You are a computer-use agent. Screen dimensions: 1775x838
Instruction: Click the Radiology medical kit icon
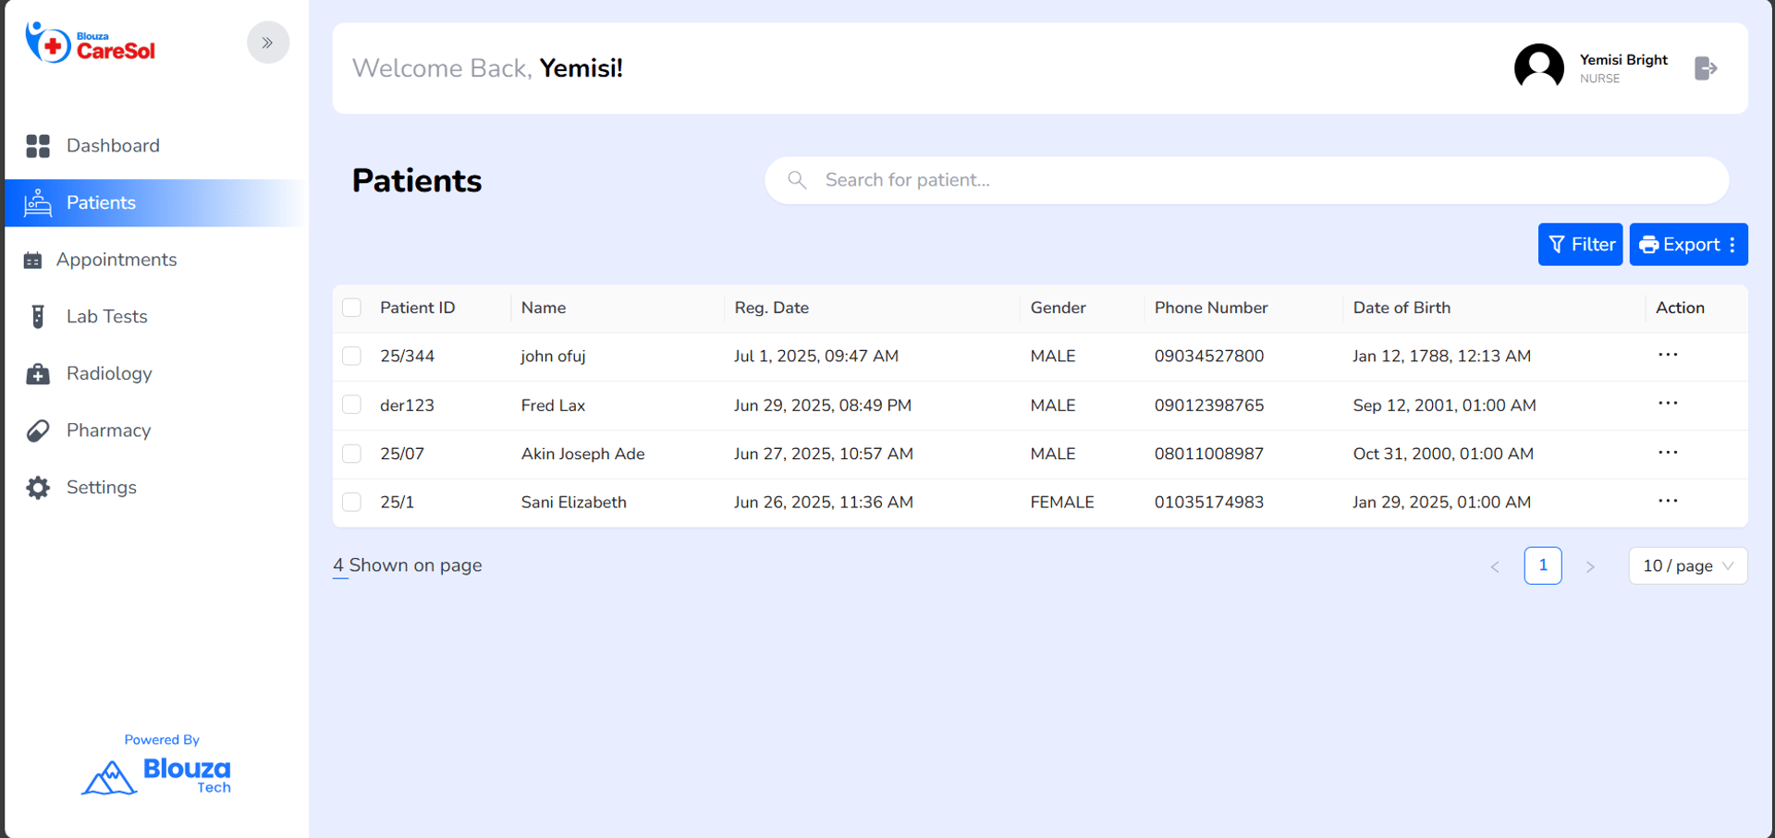point(38,374)
